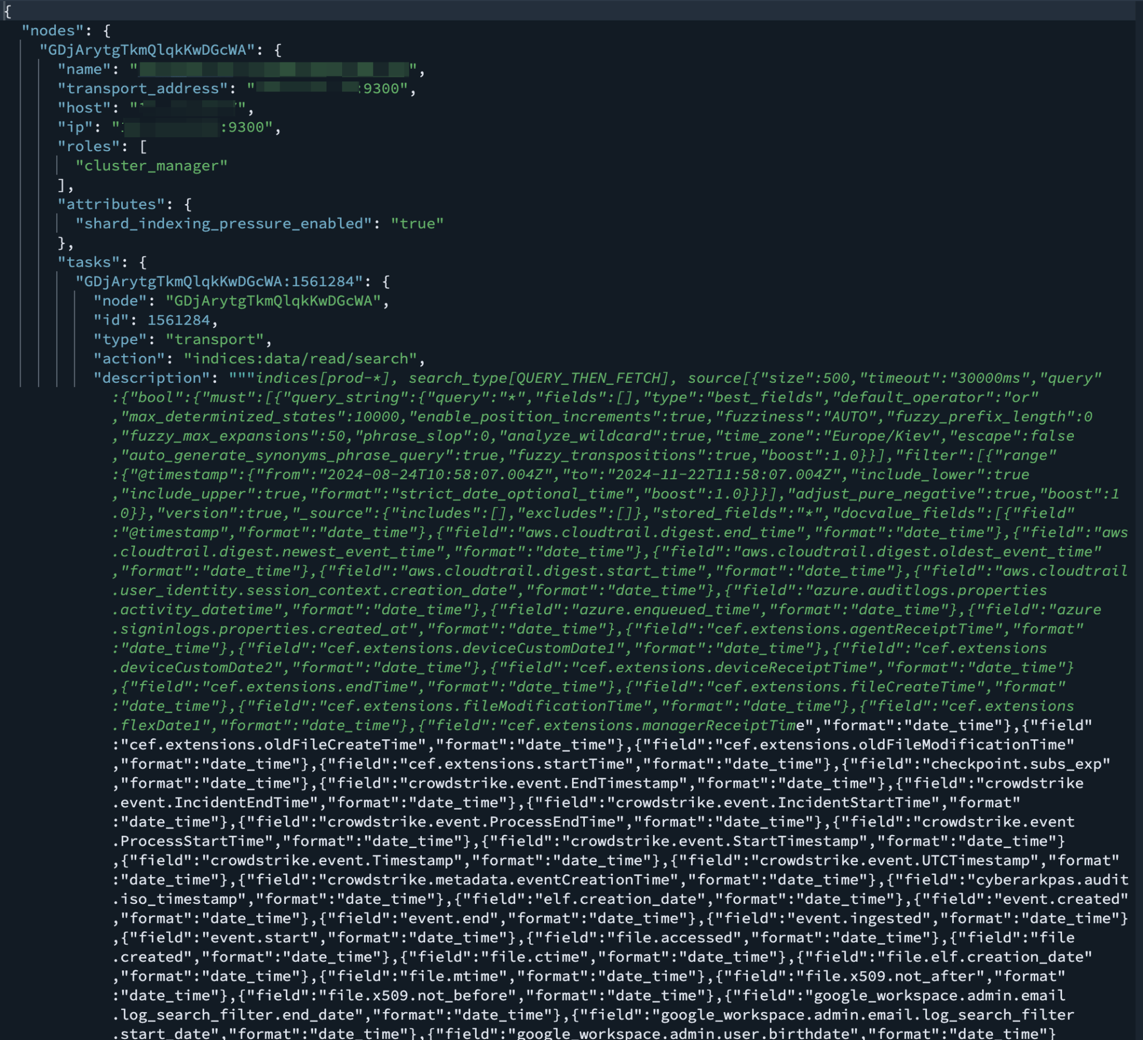Select the "transport" type value
The height and width of the screenshot is (1040, 1143).
[216, 339]
